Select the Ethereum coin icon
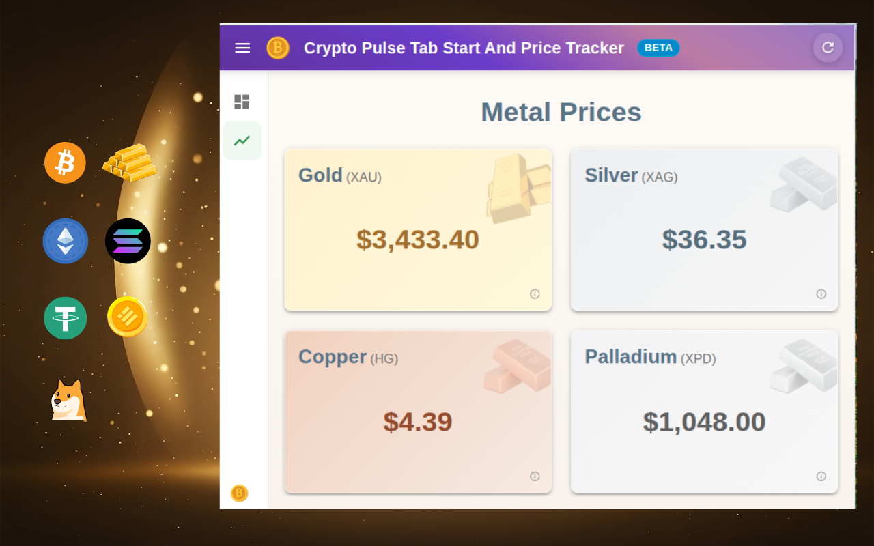 66,241
